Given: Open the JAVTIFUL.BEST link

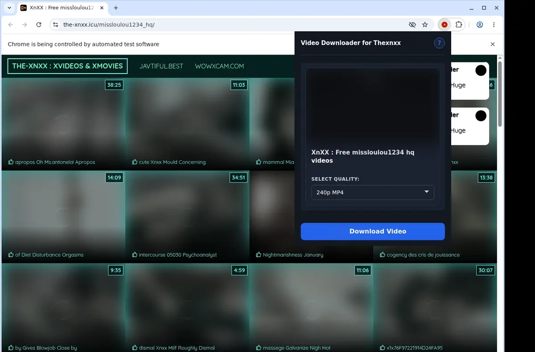Looking at the screenshot, I should click(161, 66).
